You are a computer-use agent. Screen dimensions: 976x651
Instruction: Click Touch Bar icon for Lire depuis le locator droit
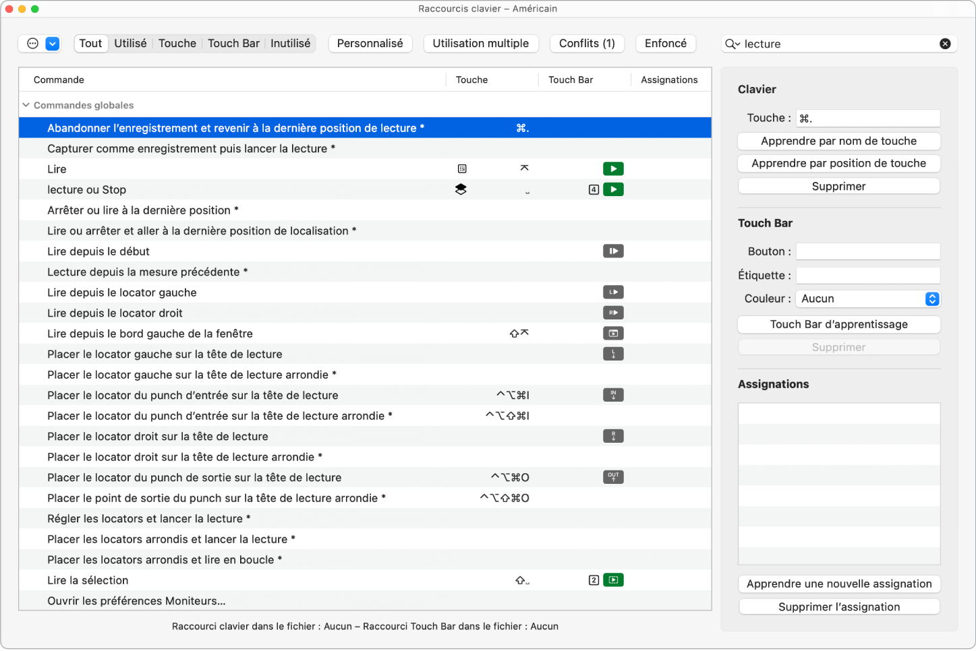pos(612,313)
